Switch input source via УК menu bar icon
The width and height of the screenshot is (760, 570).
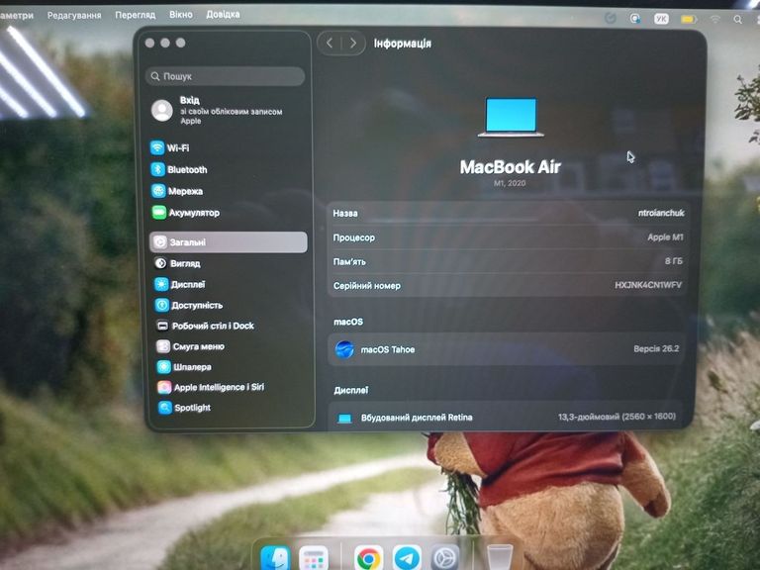coord(661,19)
